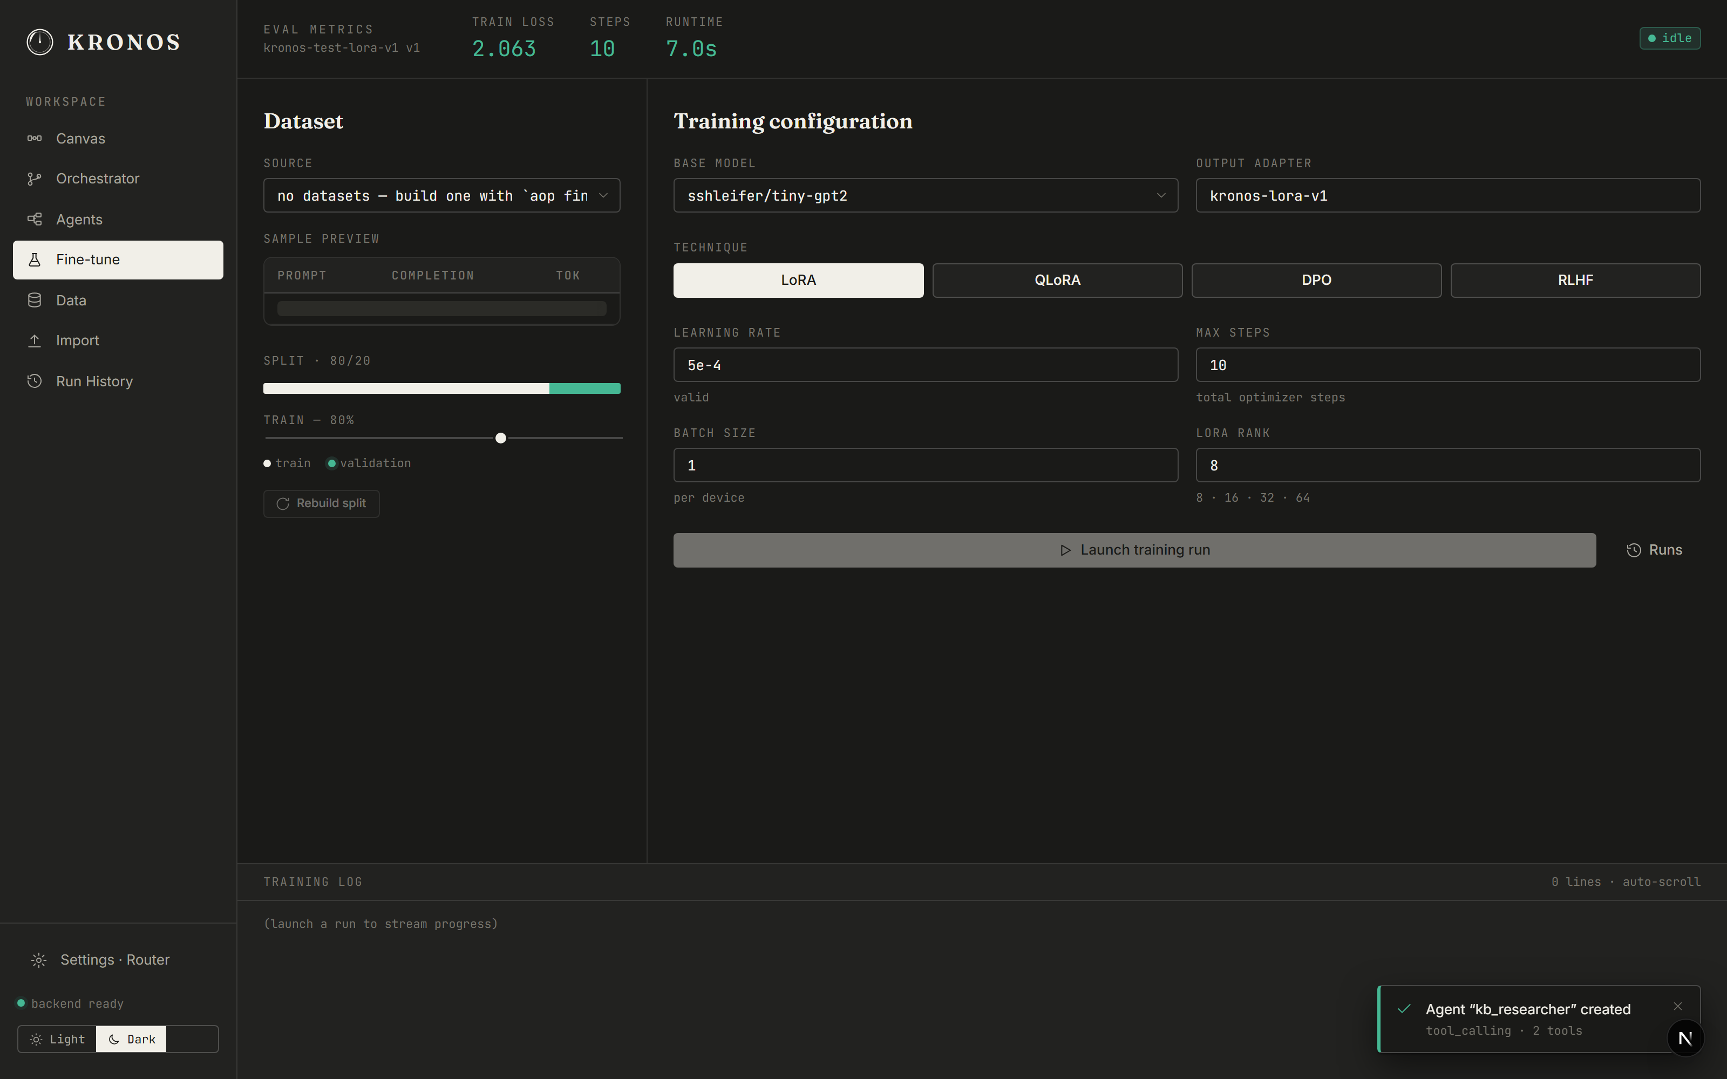Select the DPO technique
This screenshot has width=1727, height=1079.
point(1316,281)
